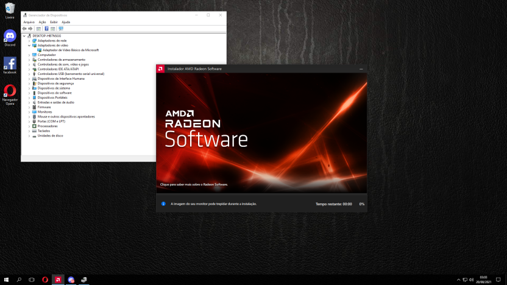Open the Arquivo menu in Device Manager
The image size is (507, 285).
29,22
